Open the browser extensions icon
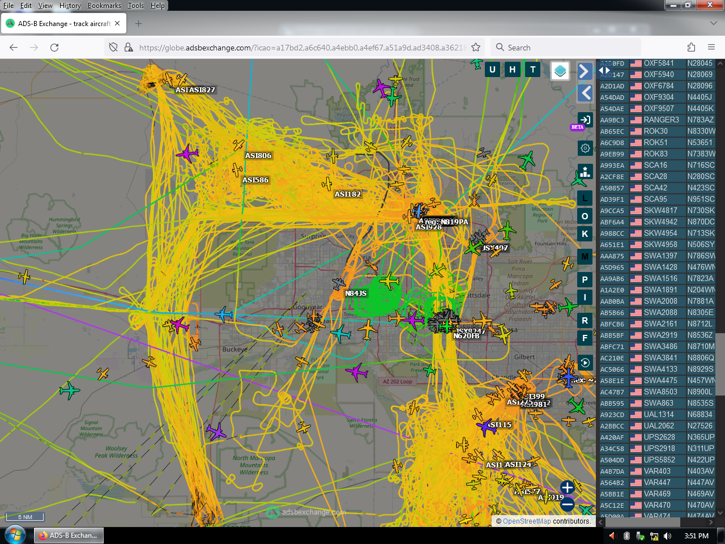The image size is (725, 544). (691, 48)
